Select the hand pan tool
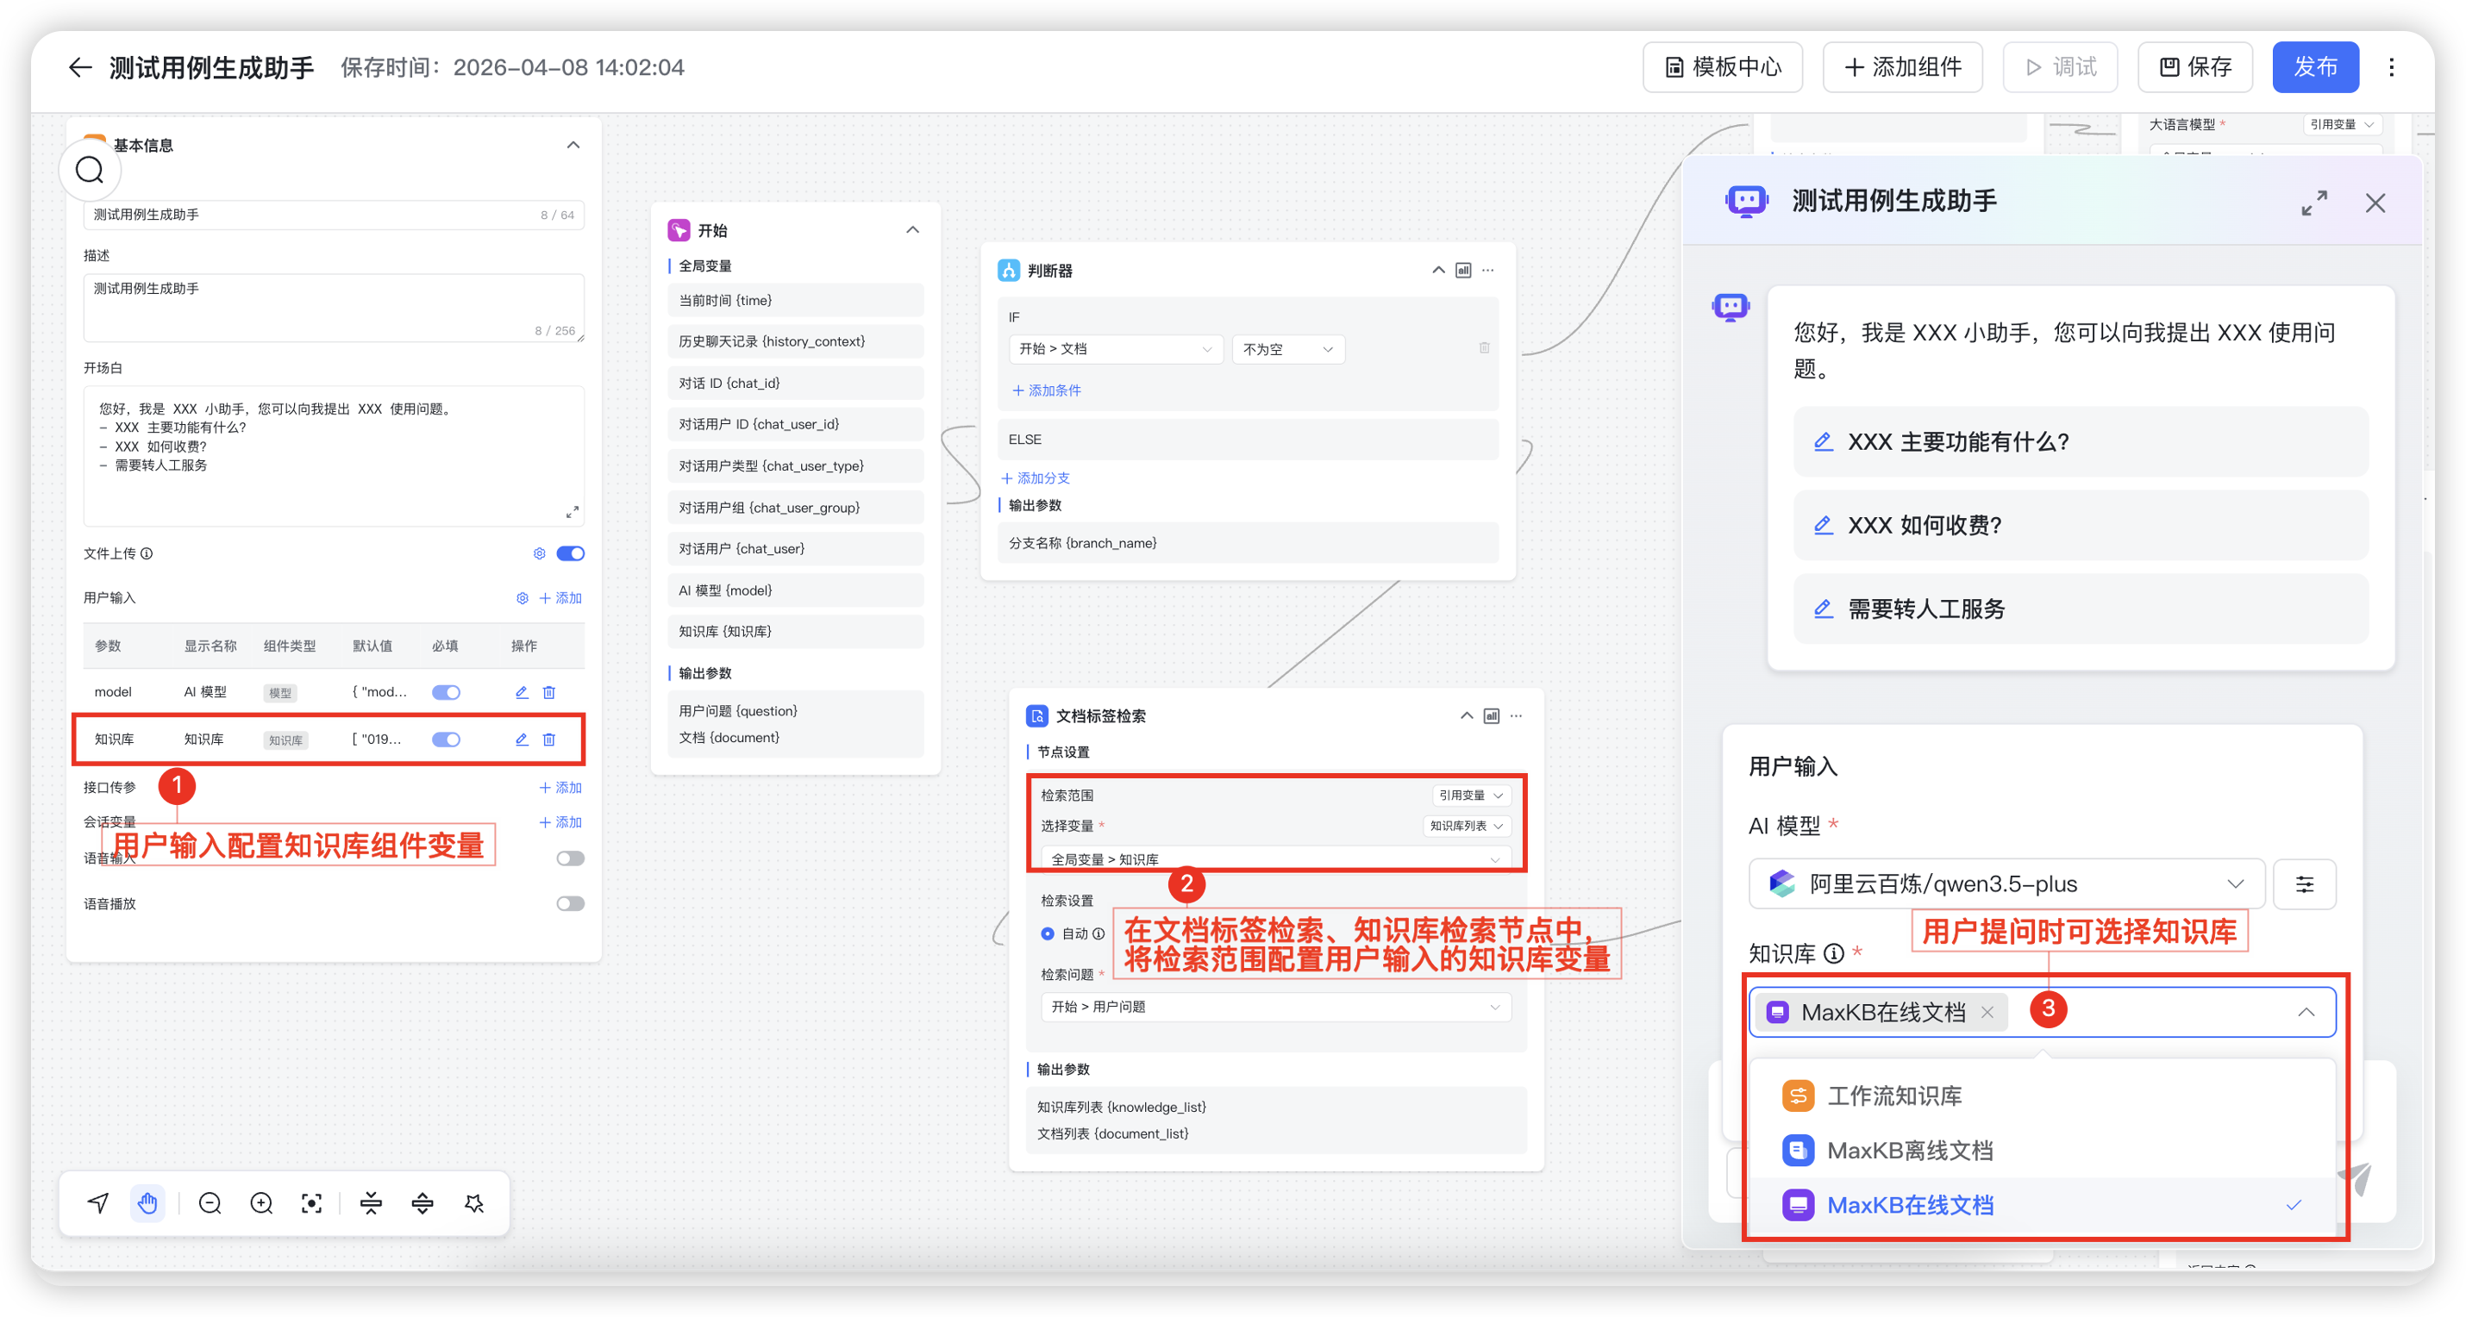 coord(147,1203)
